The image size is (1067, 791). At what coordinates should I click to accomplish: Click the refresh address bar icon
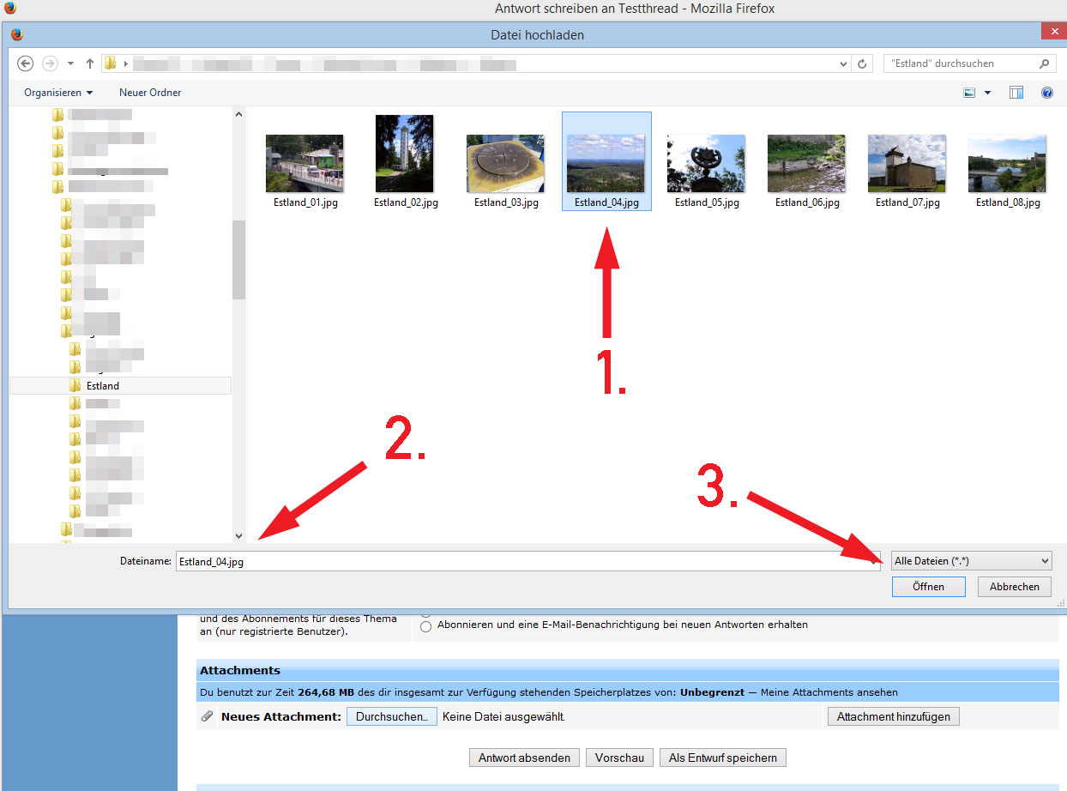point(863,63)
